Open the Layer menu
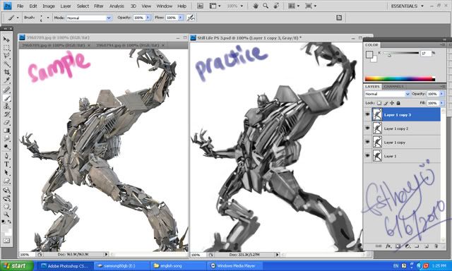Screen dimensions: 452x271 tap(66, 6)
